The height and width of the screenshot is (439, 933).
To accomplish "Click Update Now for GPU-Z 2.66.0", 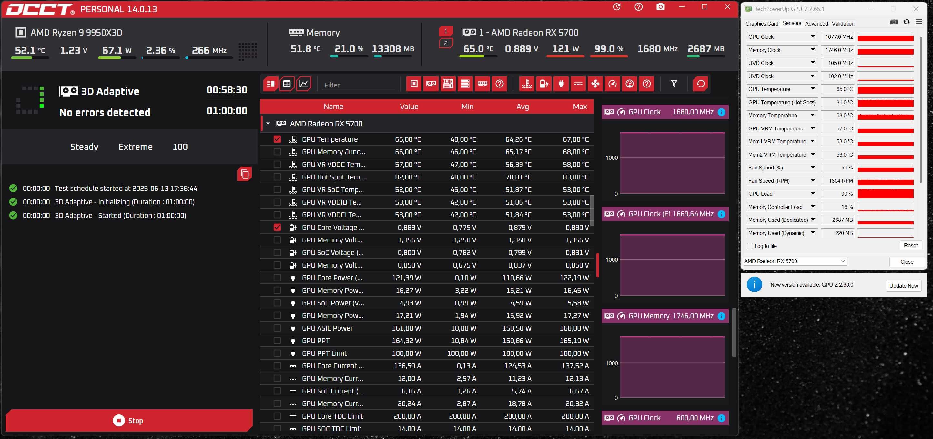I will (x=903, y=285).
